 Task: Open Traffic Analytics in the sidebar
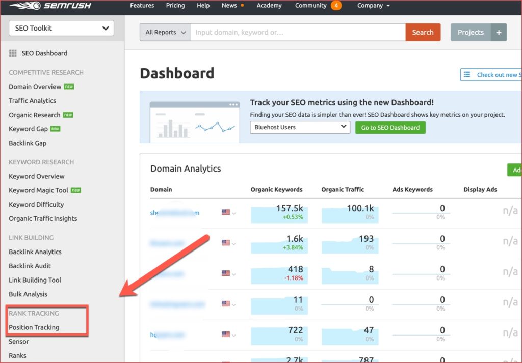tap(32, 101)
